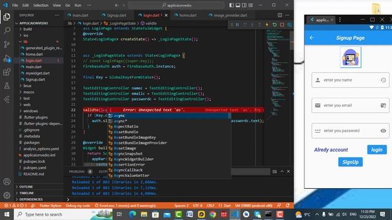Open editor More Actions ellipsis
The height and width of the screenshot is (220, 392).
tap(287, 15)
